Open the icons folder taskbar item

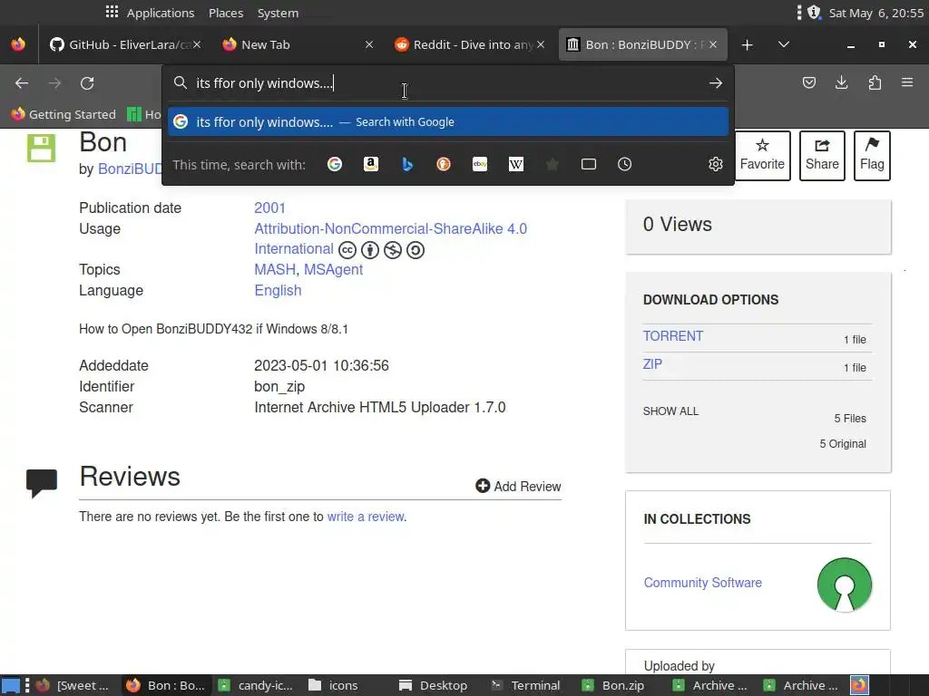click(334, 685)
